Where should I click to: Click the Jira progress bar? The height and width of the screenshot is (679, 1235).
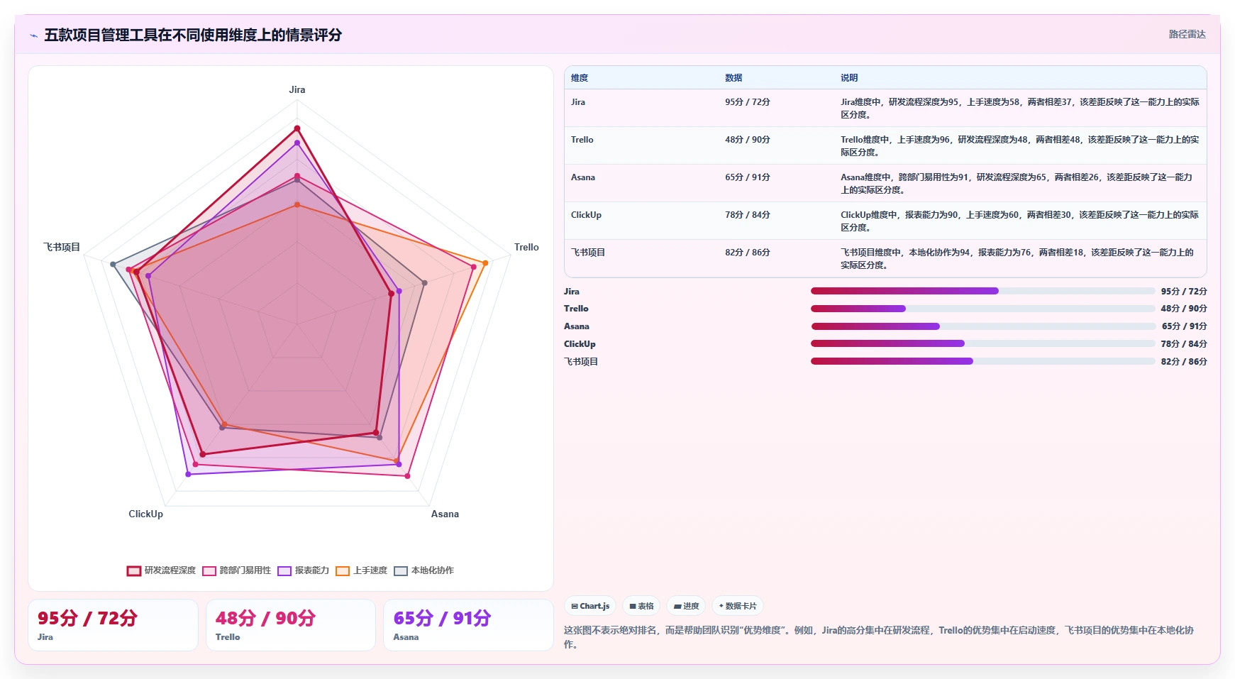983,291
